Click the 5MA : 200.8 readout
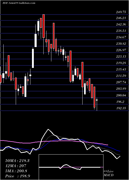The image size is (129, 180). point(16,171)
